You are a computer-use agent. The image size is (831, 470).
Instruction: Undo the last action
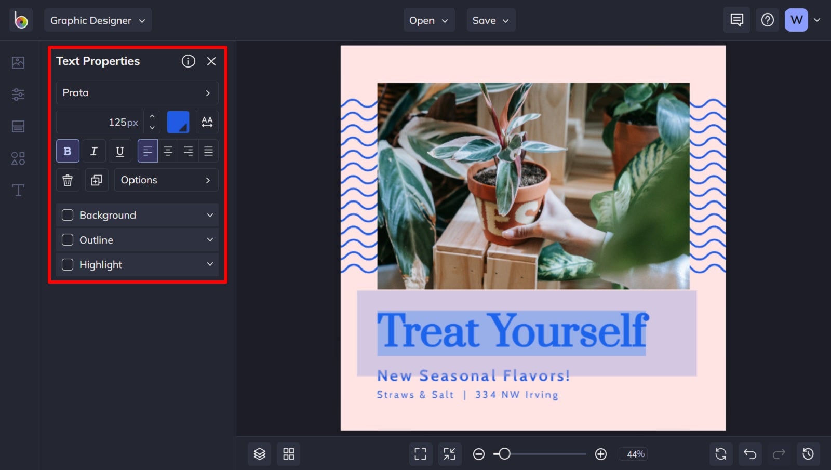click(x=750, y=453)
